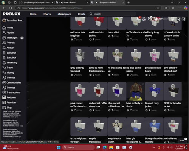Click the Robux balance showing 259
Image resolution: width=189 pixels, height=151 pixels.
(x=158, y=19)
